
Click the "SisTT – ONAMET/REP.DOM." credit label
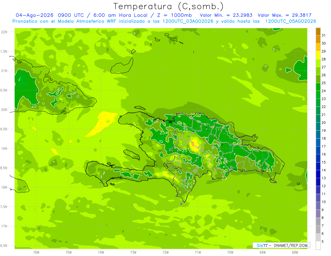tap(281, 245)
